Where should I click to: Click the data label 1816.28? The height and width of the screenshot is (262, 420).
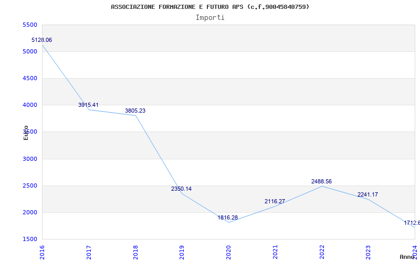point(228,217)
